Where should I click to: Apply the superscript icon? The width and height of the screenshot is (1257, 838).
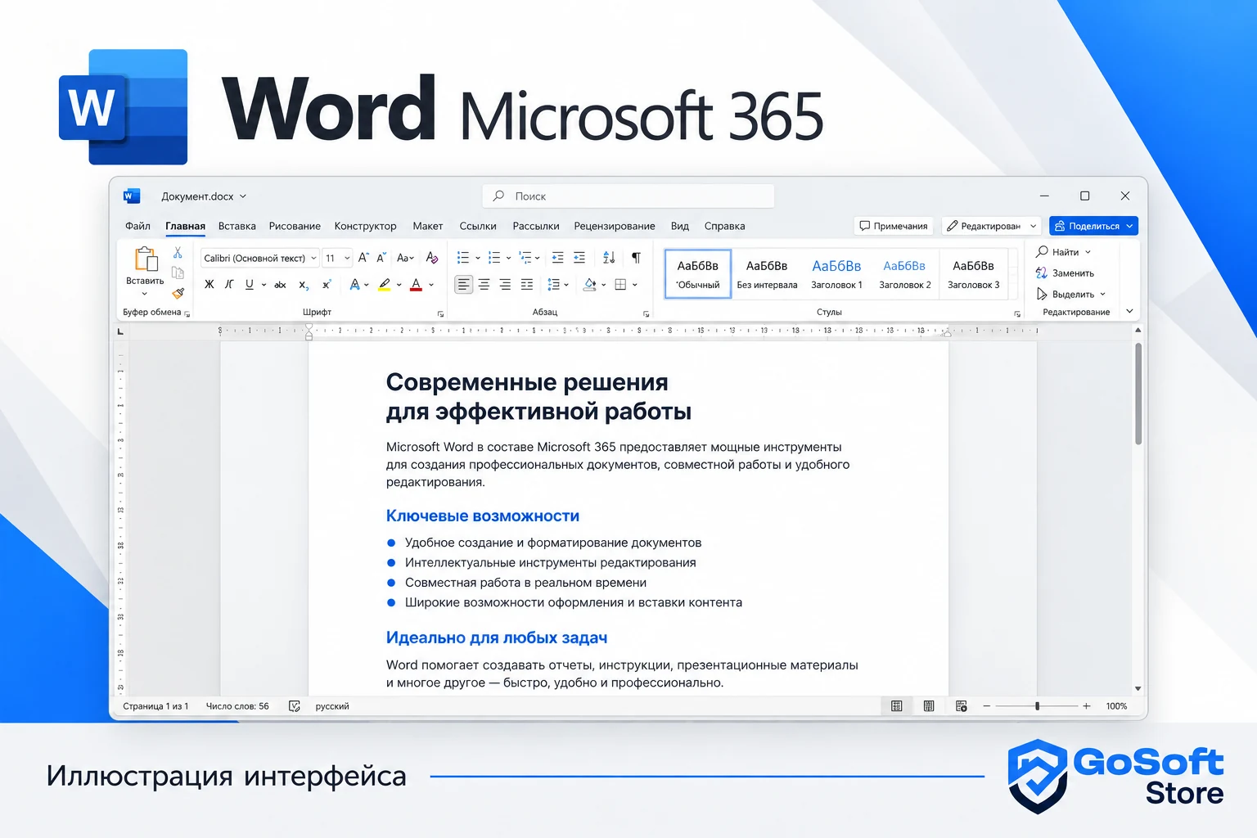(327, 285)
